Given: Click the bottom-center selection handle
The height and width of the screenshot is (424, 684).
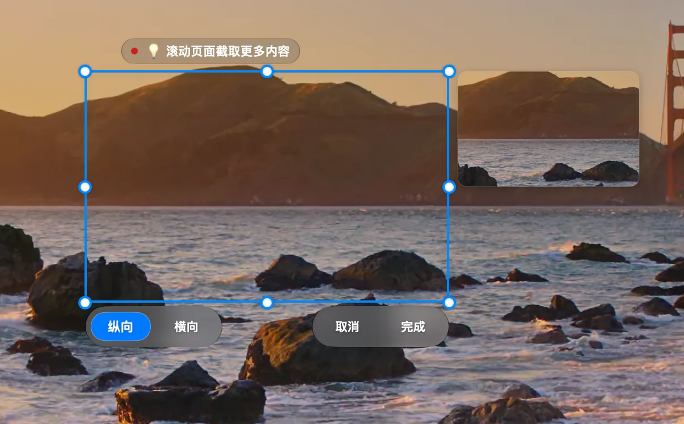Looking at the screenshot, I should pos(267,303).
